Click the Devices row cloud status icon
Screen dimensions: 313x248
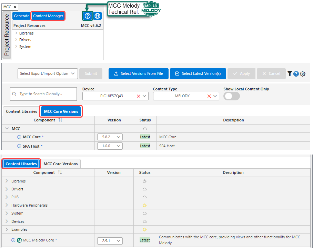pos(145,221)
